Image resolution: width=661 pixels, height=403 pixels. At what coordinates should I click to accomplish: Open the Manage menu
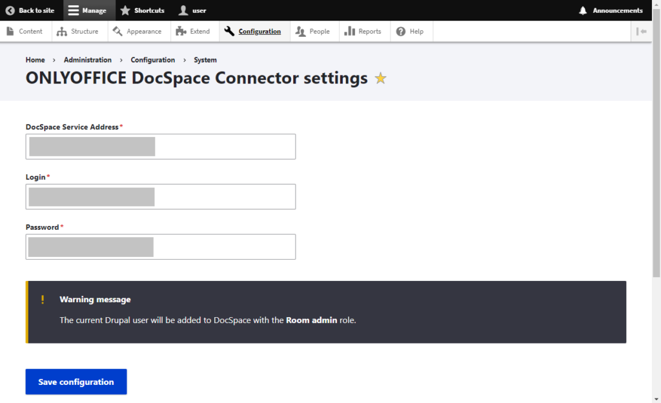click(x=88, y=10)
